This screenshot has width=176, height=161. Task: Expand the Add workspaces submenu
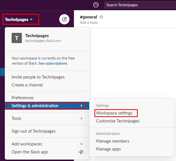pyautogui.click(x=45, y=144)
